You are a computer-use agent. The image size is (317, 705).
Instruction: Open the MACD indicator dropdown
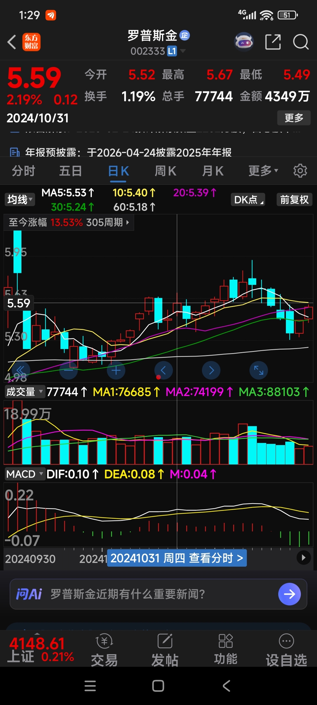25,474
